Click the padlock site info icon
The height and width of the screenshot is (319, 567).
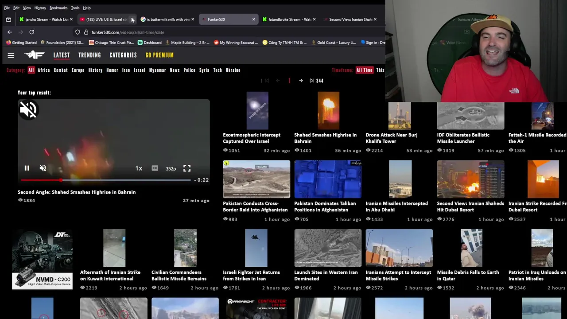pyautogui.click(x=86, y=32)
